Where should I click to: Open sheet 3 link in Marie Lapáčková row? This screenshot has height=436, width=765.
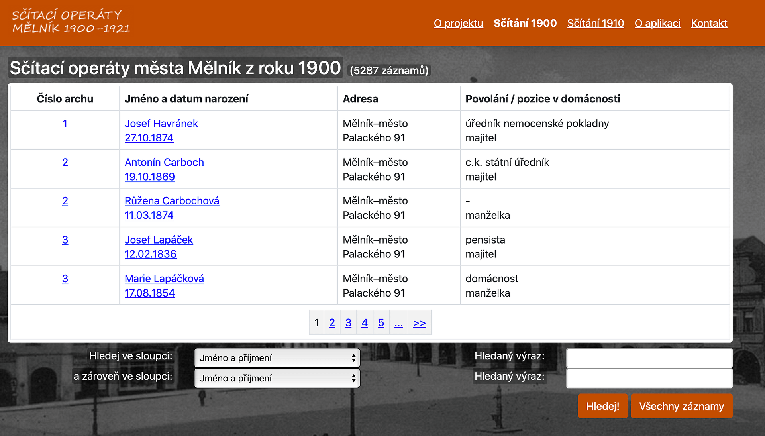tap(65, 278)
